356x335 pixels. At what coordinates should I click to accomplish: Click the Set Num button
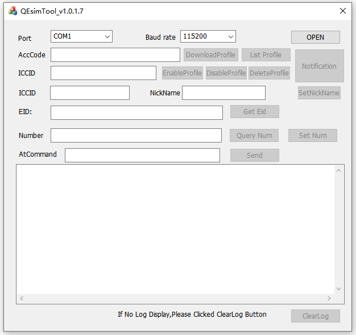pos(313,136)
